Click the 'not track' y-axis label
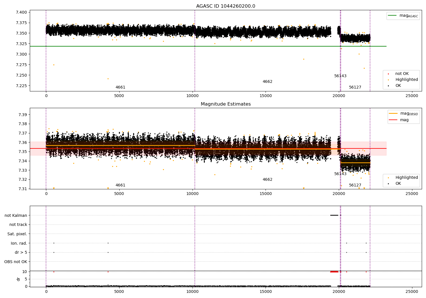This screenshot has height=298, width=426. click(x=18, y=225)
